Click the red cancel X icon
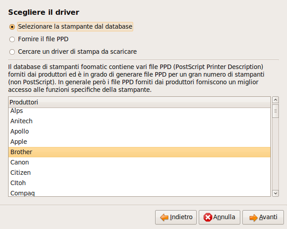This screenshot has height=229, width=287. point(208,217)
